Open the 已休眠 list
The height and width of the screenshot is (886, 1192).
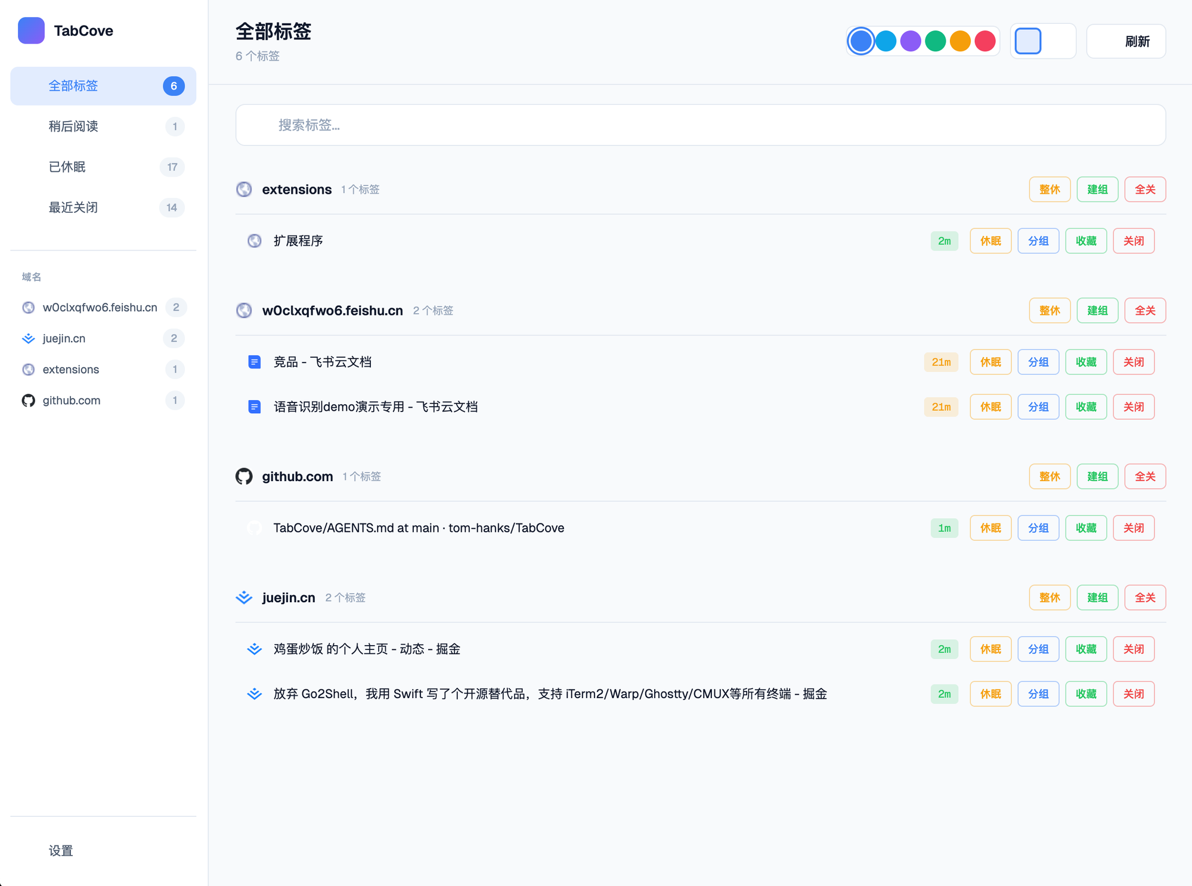103,167
